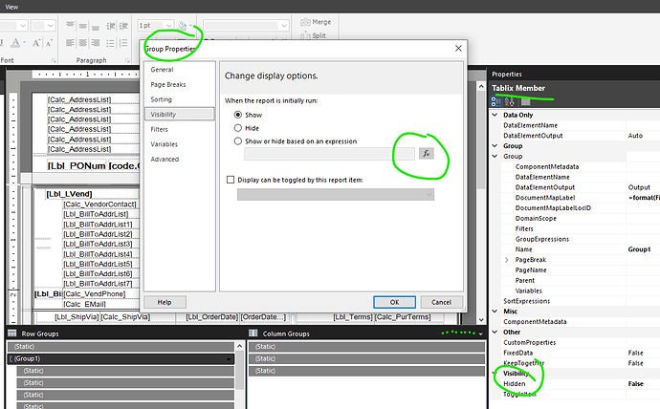Click the fill color paint bucket
Screen dimensions: 660x409
tap(182, 26)
